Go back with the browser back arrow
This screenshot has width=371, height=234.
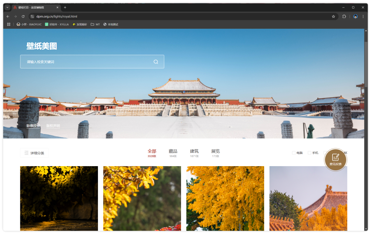[8, 16]
